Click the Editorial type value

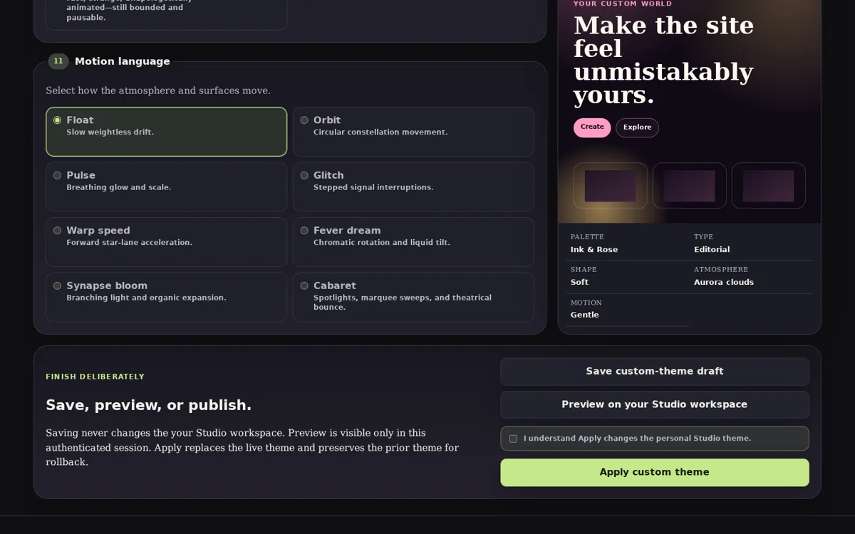coord(712,250)
